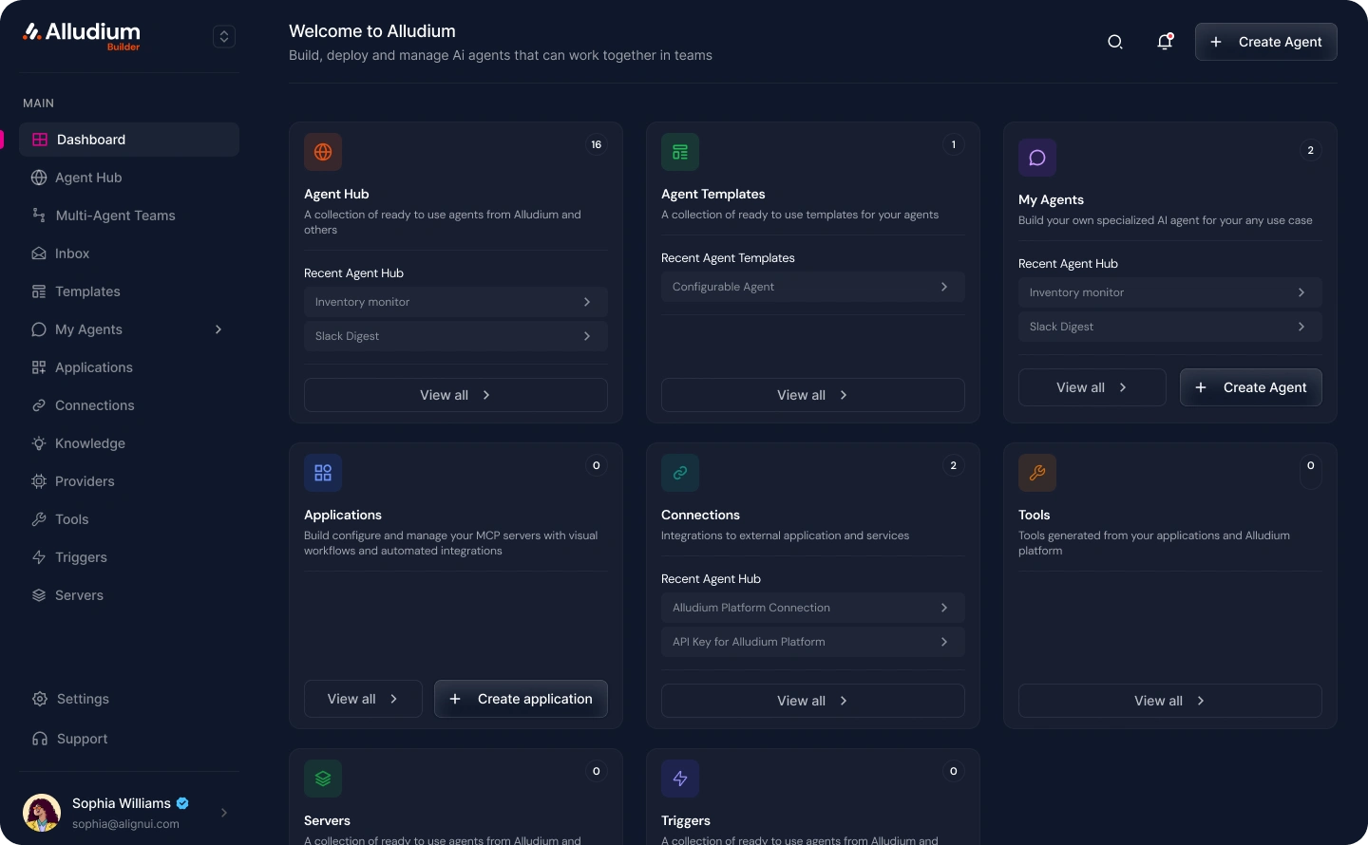
Task: Expand the Sophia Williams account menu
Action: [x=224, y=813]
